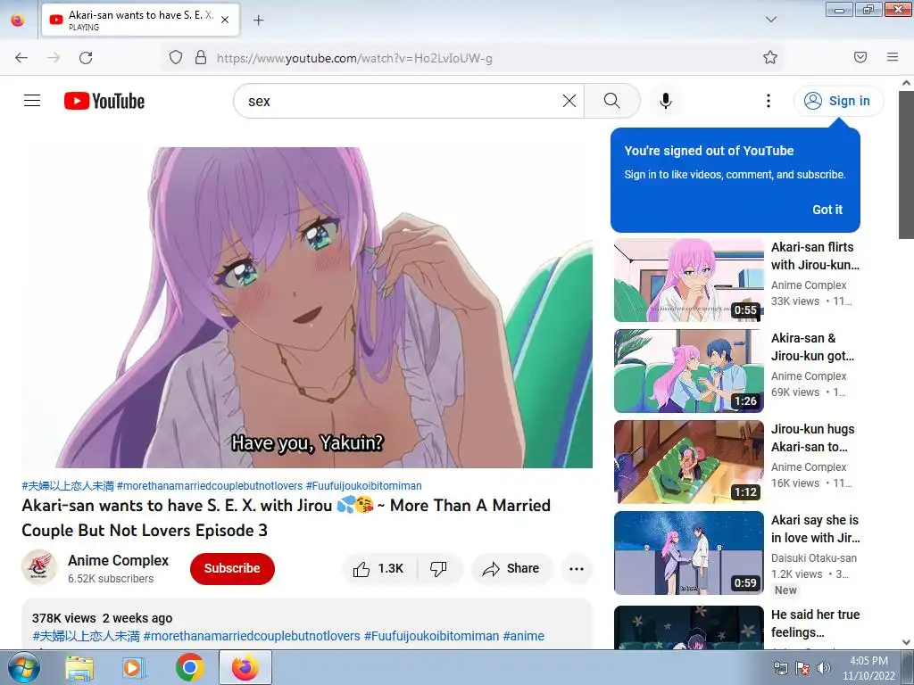Image resolution: width=914 pixels, height=685 pixels.
Task: Open Windows Explorer from taskbar
Action: (x=79, y=668)
